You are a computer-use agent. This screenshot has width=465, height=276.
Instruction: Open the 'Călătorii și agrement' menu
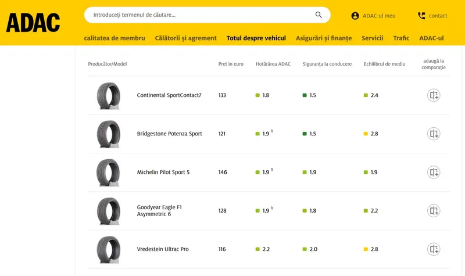(x=185, y=38)
